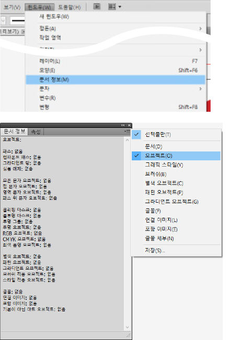Click the Bridge icon beside the 도움말 menu
Screen dimensions: 229x340
click(97, 6)
